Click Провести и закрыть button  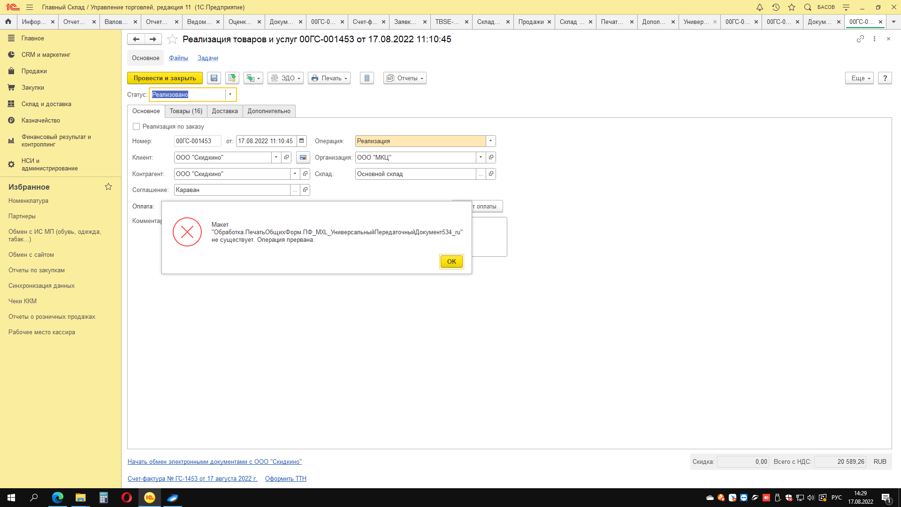[165, 78]
